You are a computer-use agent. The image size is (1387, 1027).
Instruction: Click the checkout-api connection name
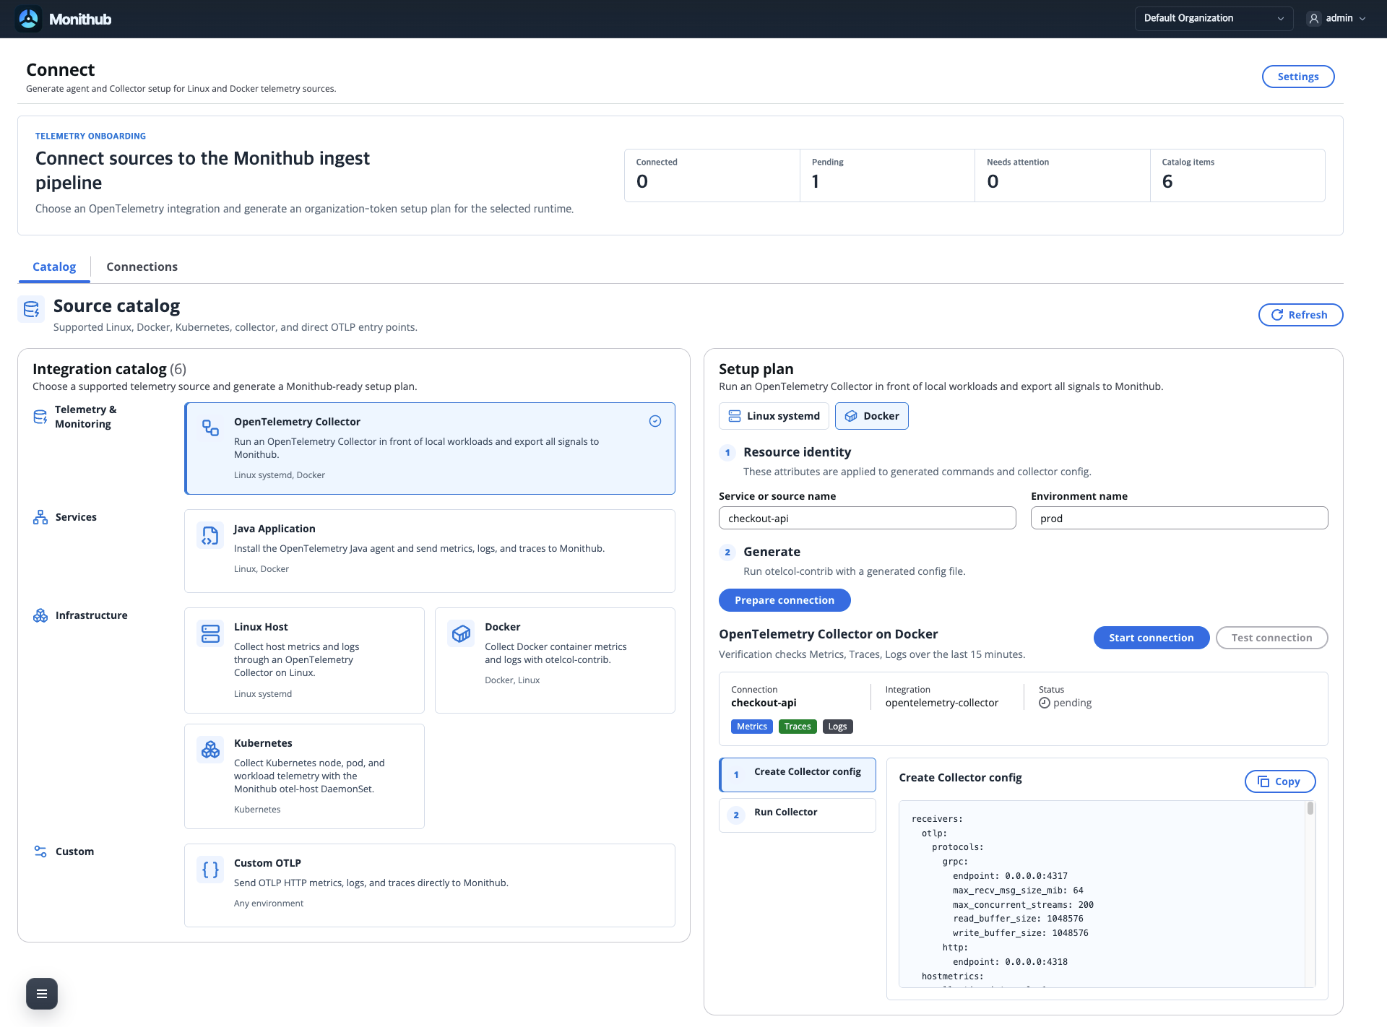click(764, 703)
